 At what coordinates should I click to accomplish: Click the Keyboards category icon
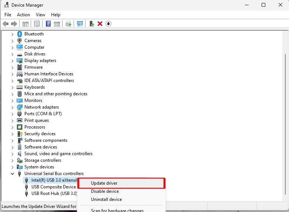pyautogui.click(x=20, y=87)
